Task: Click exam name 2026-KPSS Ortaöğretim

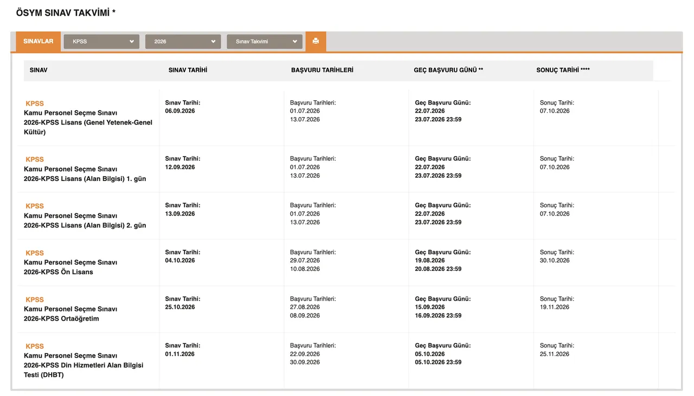Action: coord(61,319)
